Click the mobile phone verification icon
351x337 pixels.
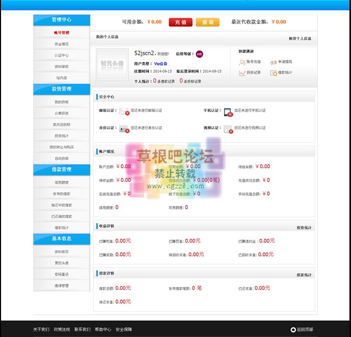pyautogui.click(x=228, y=111)
